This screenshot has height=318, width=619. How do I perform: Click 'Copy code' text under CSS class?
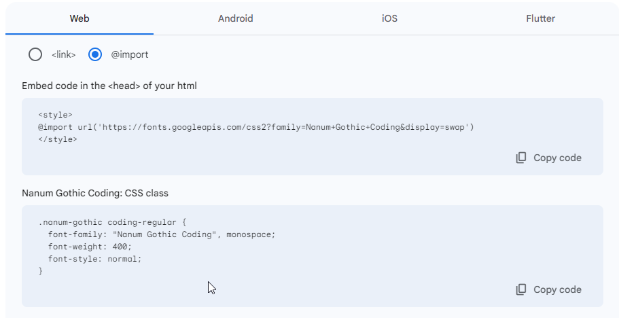(557, 289)
